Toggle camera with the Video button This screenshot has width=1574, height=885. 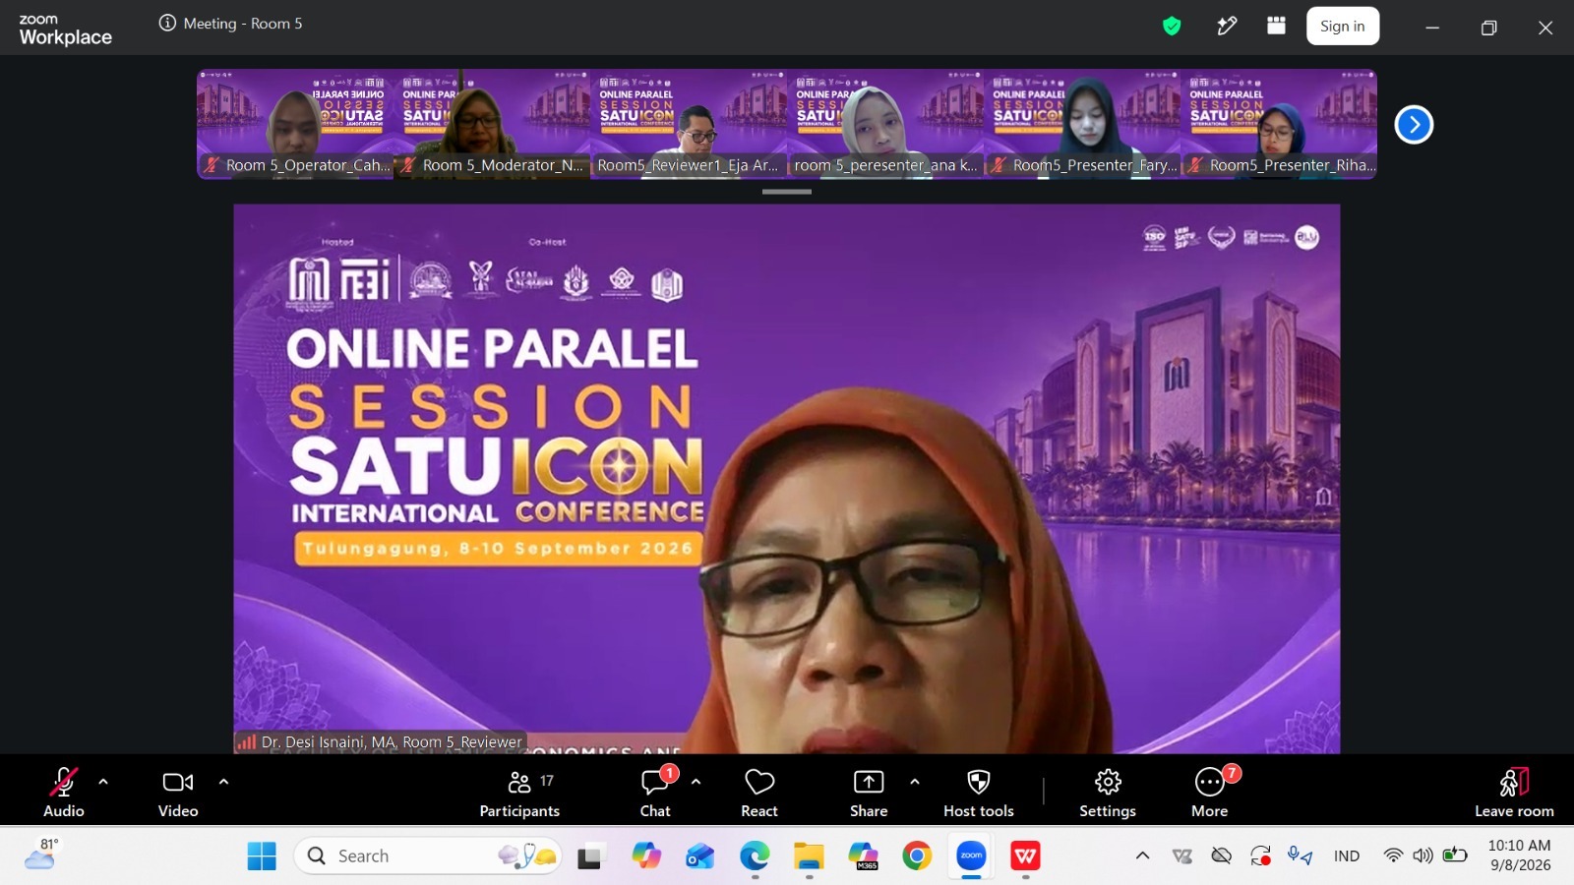(x=178, y=793)
